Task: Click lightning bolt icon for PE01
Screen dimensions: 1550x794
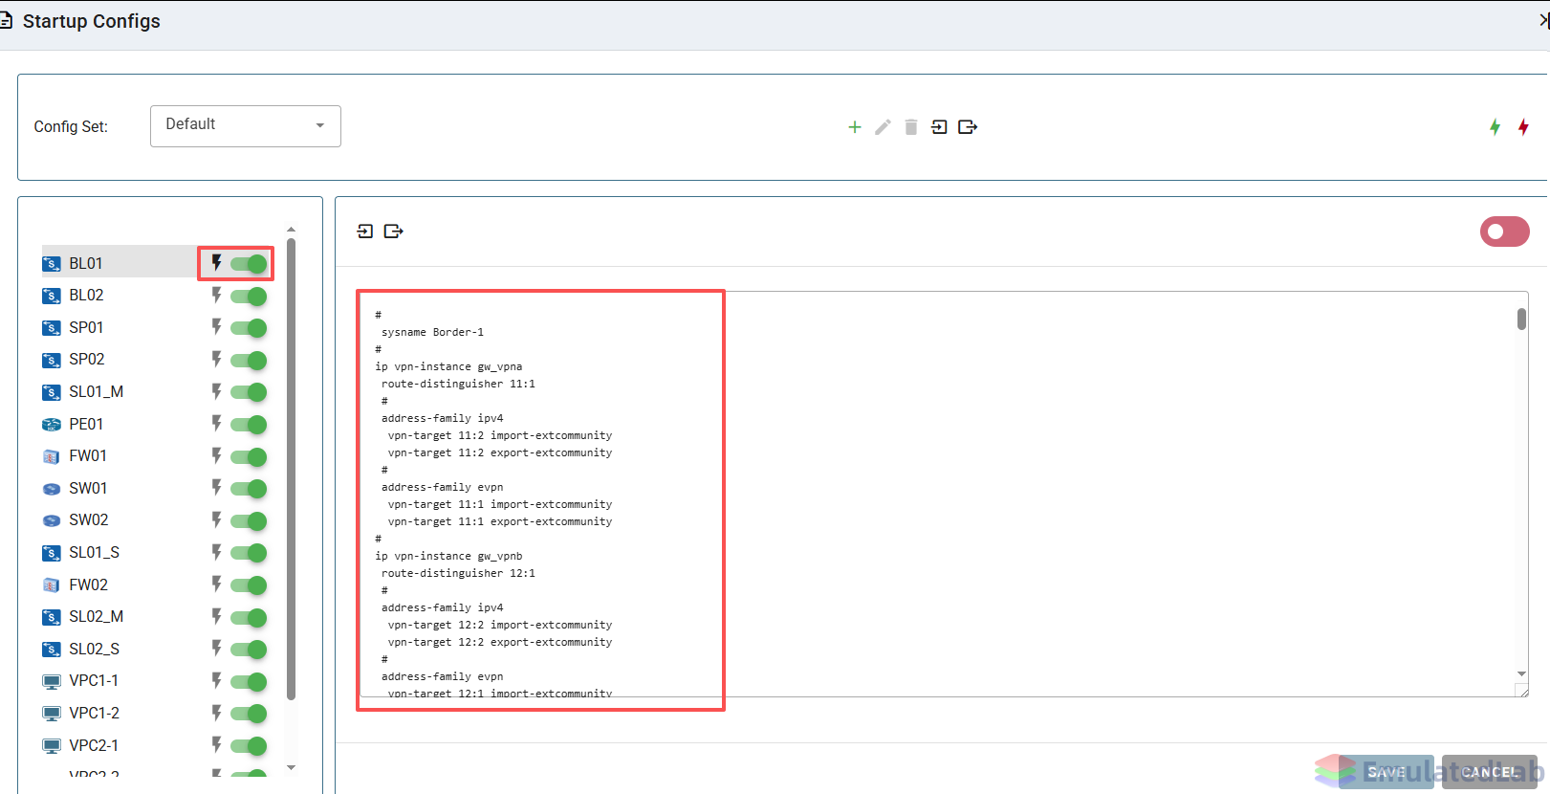Action: (x=217, y=424)
